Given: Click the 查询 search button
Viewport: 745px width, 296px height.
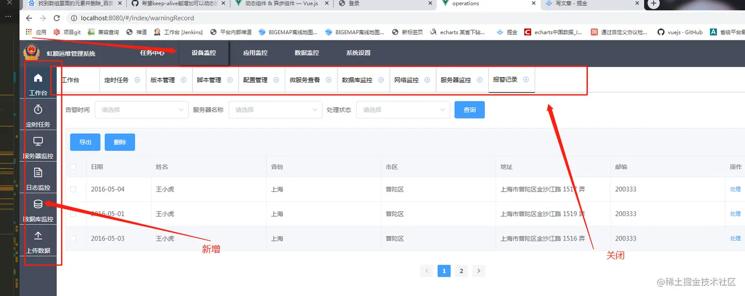Looking at the screenshot, I should [470, 110].
